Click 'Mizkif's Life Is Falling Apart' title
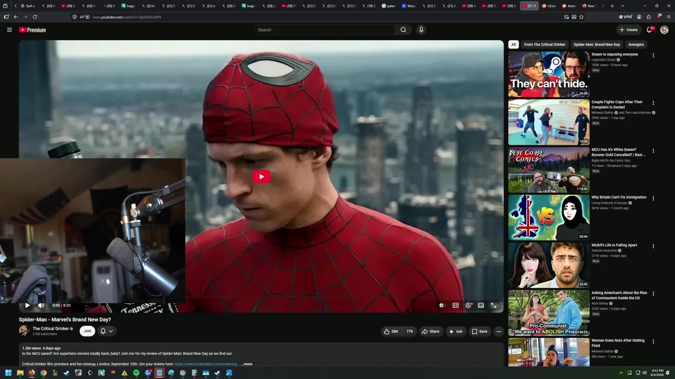The height and width of the screenshot is (379, 675). tap(614, 245)
